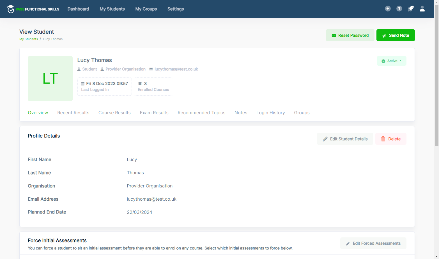Image resolution: width=439 pixels, height=259 pixels.
Task: Switch to the Login History tab
Action: point(271,113)
